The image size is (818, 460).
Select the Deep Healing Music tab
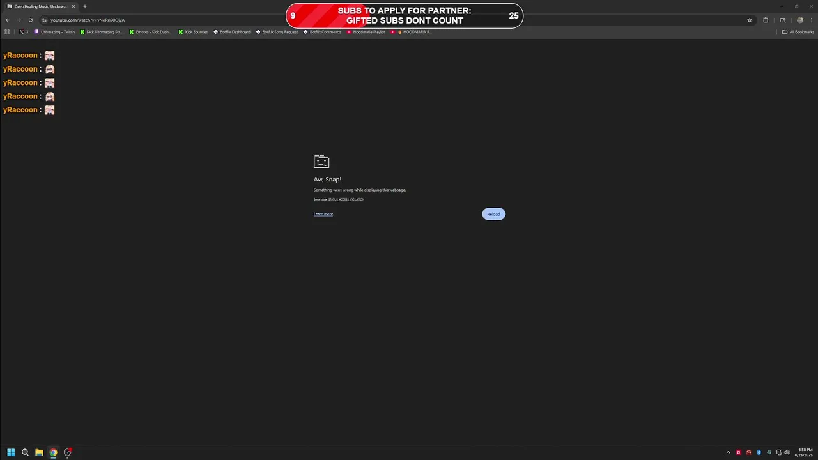(40, 6)
